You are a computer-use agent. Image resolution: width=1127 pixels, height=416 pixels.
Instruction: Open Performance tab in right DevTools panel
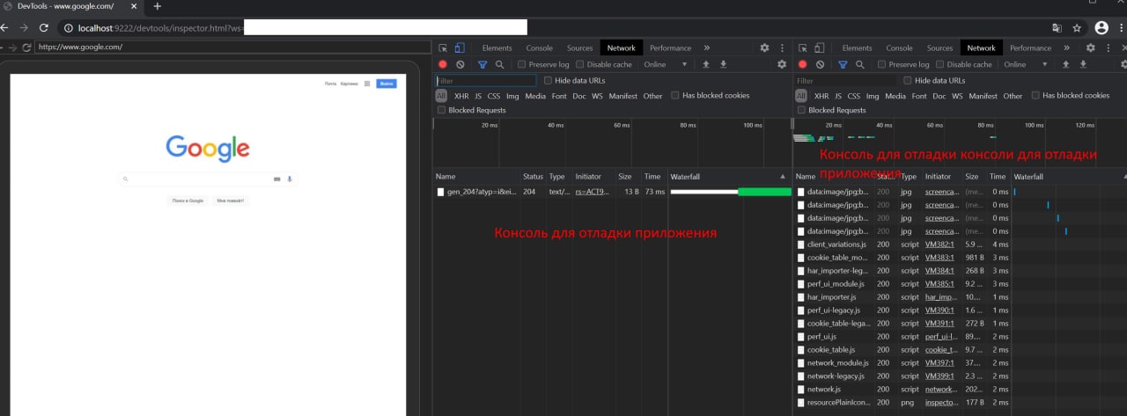click(x=1030, y=48)
